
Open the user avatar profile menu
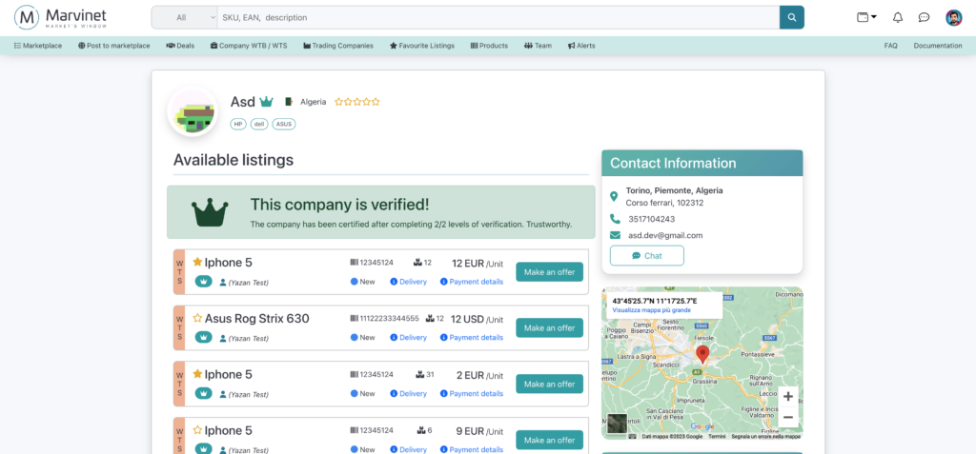coord(953,17)
